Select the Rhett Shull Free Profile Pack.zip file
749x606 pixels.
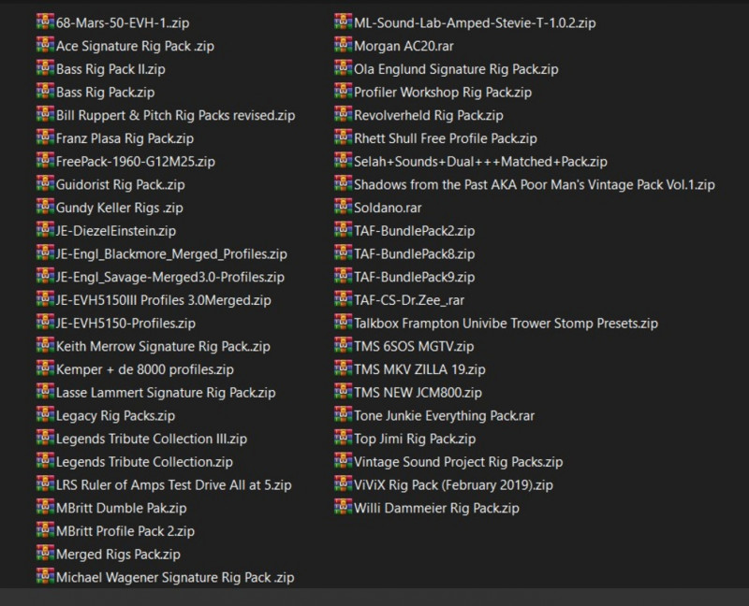click(446, 138)
